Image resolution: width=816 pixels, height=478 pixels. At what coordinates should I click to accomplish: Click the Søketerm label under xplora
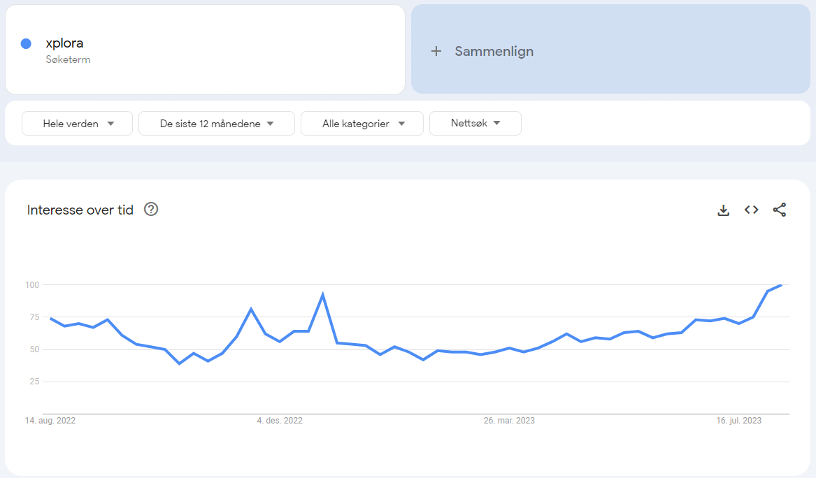(x=68, y=59)
